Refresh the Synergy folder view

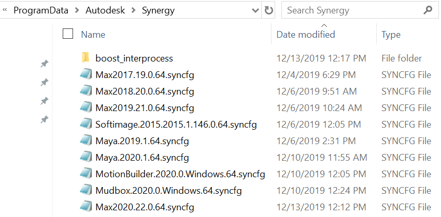click(x=268, y=10)
